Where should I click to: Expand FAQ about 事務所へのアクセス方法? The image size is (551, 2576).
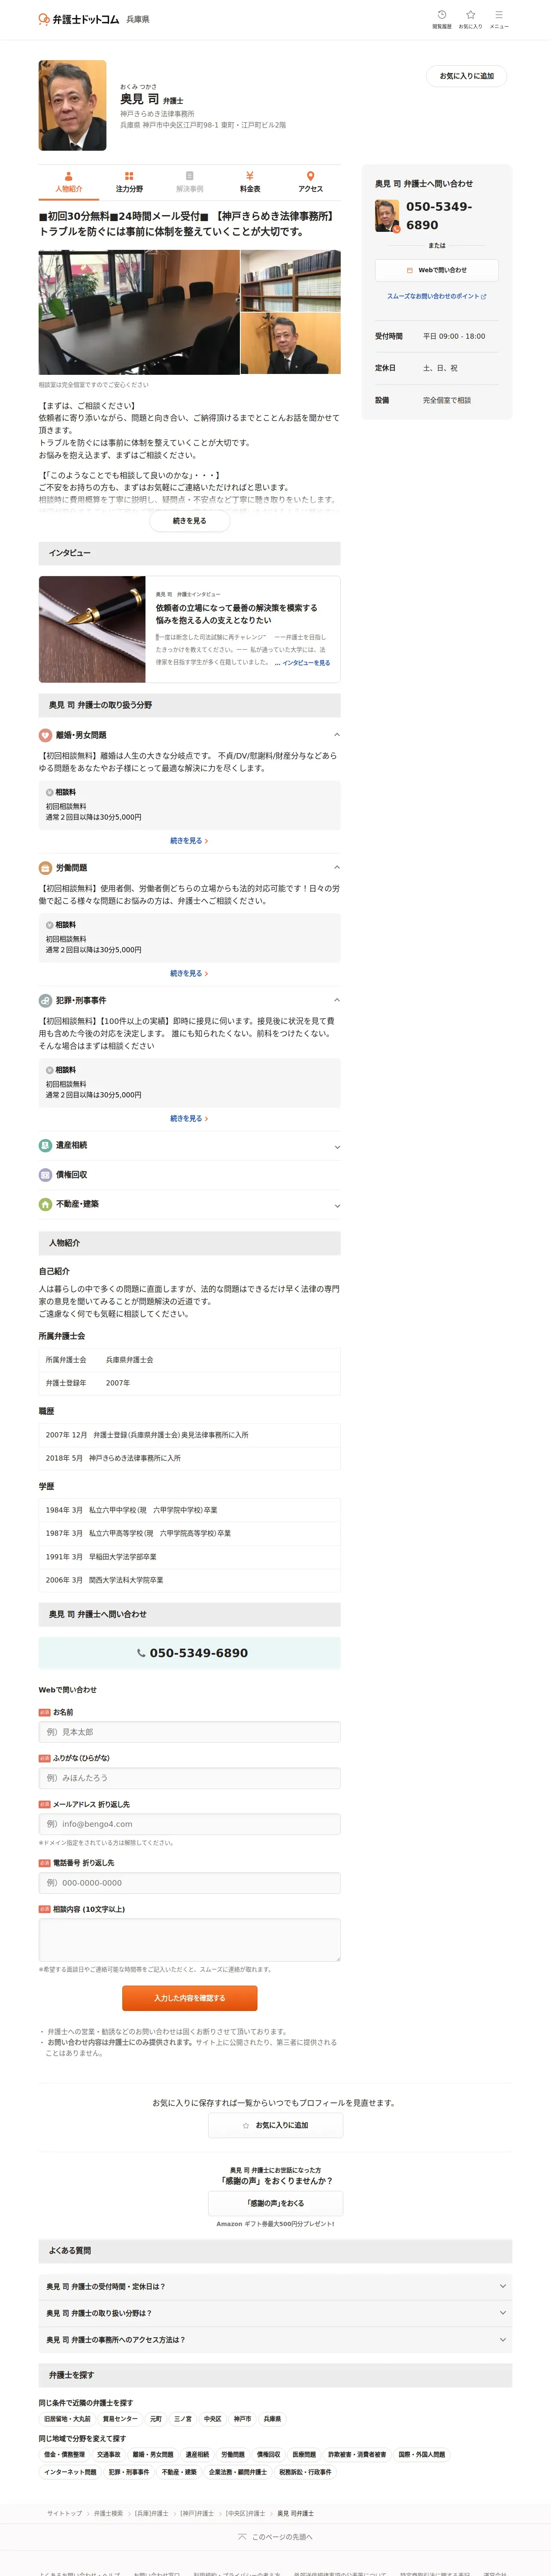[275, 2340]
